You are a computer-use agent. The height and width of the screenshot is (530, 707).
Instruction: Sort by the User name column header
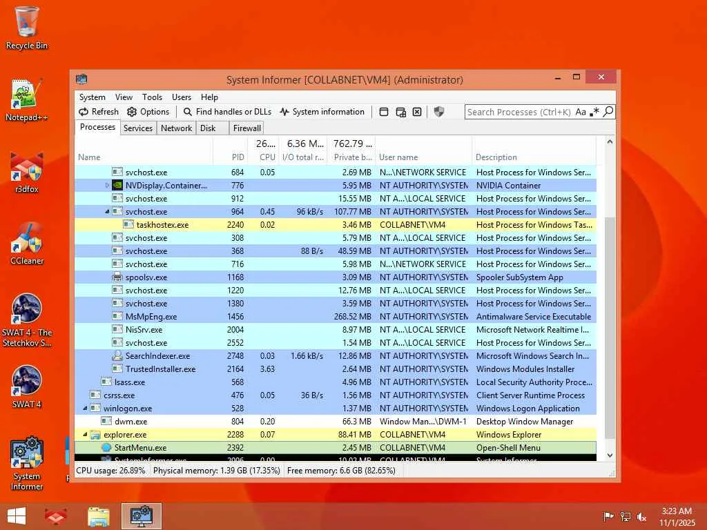coord(423,157)
